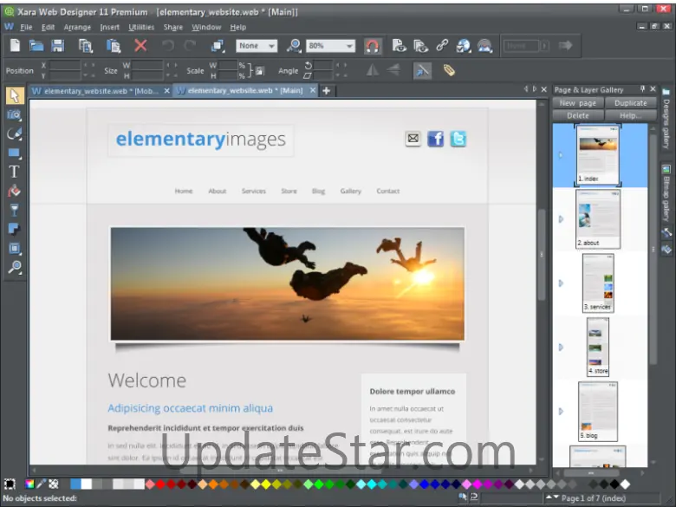
Task: Click the Names tag icon
Action: tap(449, 70)
